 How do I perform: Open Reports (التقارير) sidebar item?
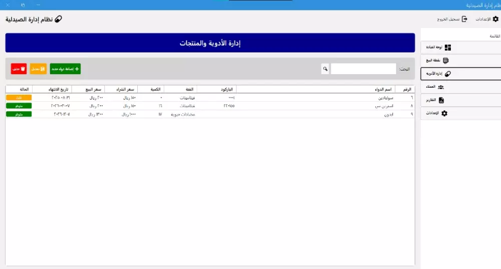[x=461, y=100]
